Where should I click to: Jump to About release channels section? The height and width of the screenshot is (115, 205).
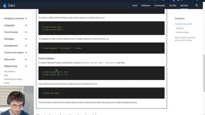coord(185,39)
